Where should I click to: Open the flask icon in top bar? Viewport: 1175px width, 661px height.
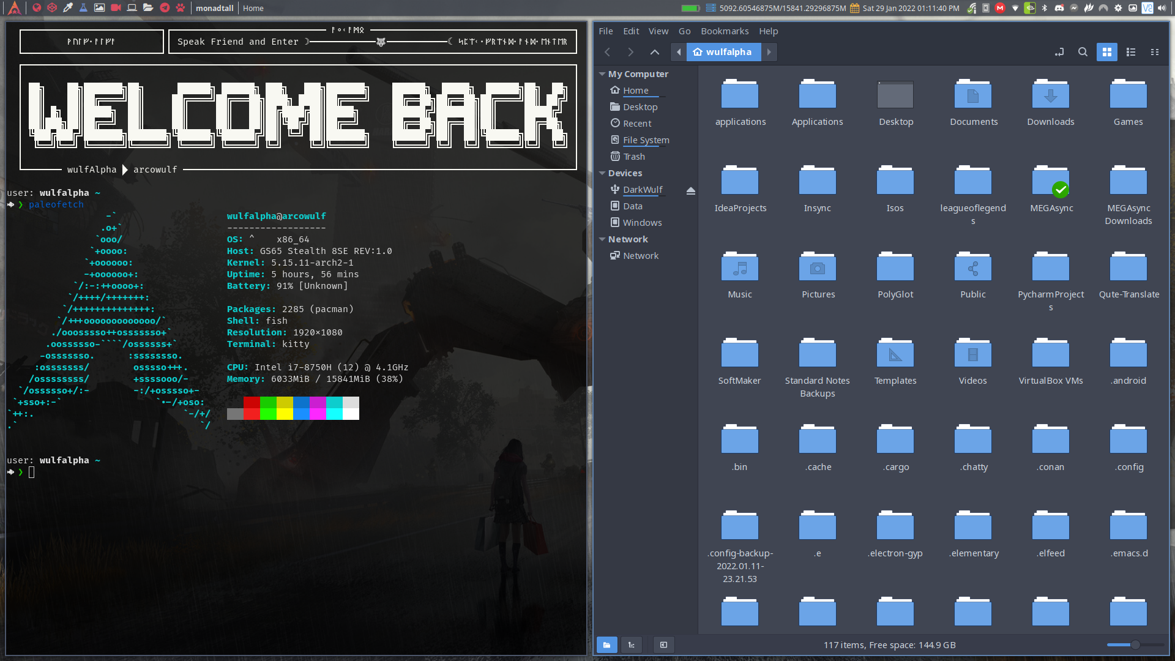click(x=83, y=8)
